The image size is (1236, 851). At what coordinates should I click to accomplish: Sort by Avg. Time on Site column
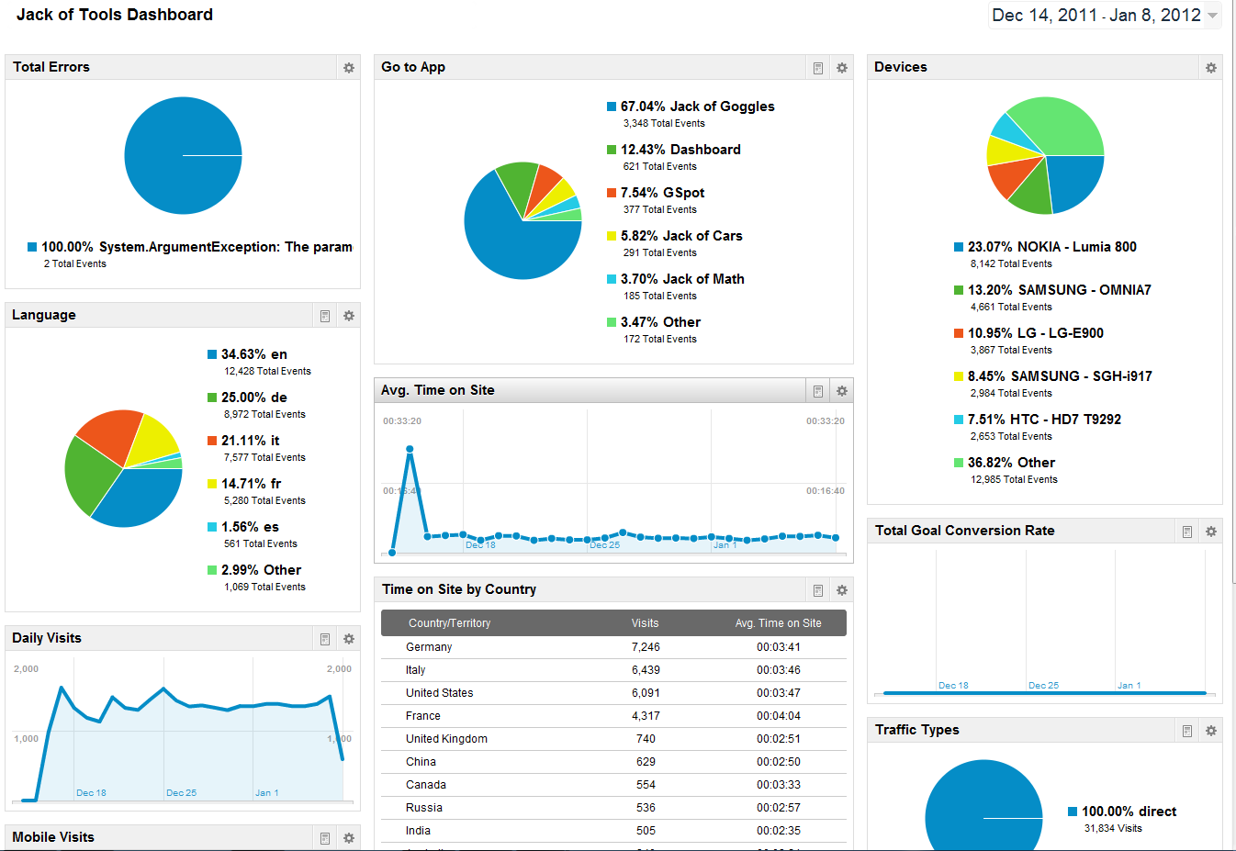[778, 623]
